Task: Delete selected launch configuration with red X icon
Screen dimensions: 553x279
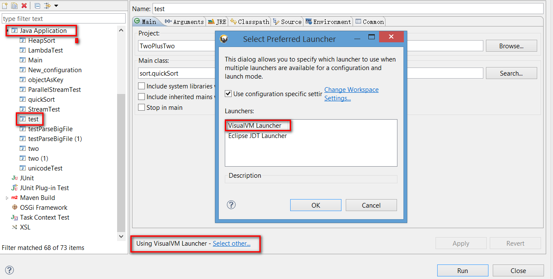Action: point(24,6)
